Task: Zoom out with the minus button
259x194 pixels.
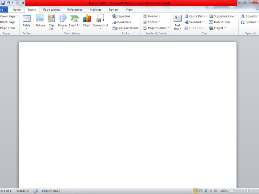Action: tap(232, 191)
